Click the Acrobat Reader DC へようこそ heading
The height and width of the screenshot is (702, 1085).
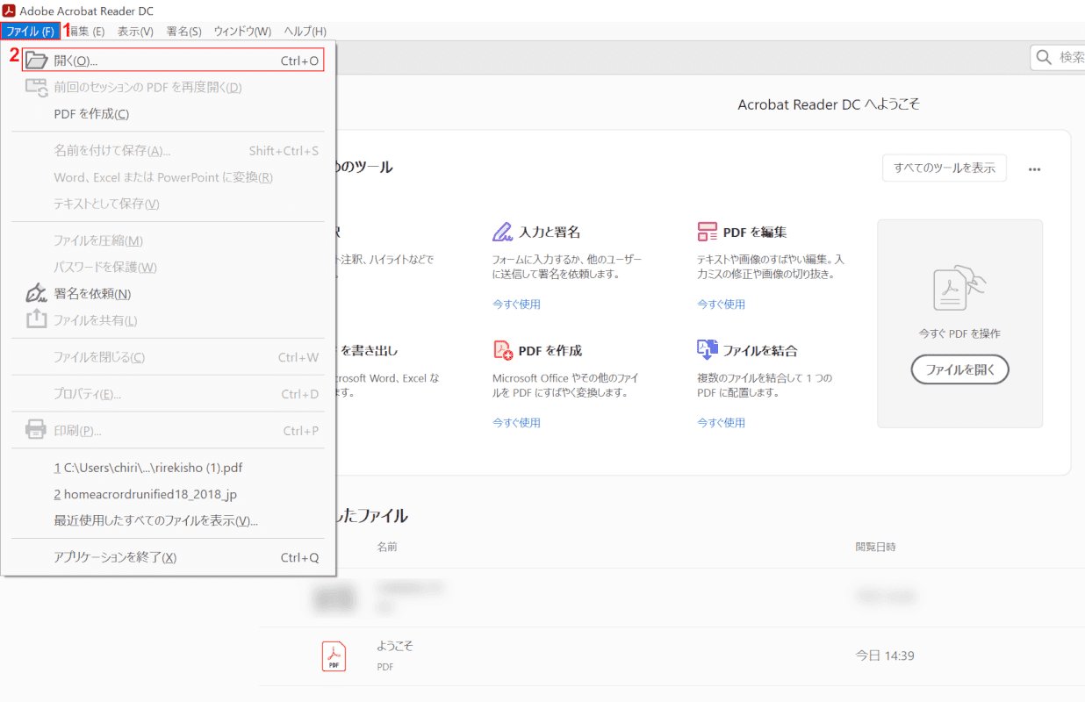[x=829, y=104]
